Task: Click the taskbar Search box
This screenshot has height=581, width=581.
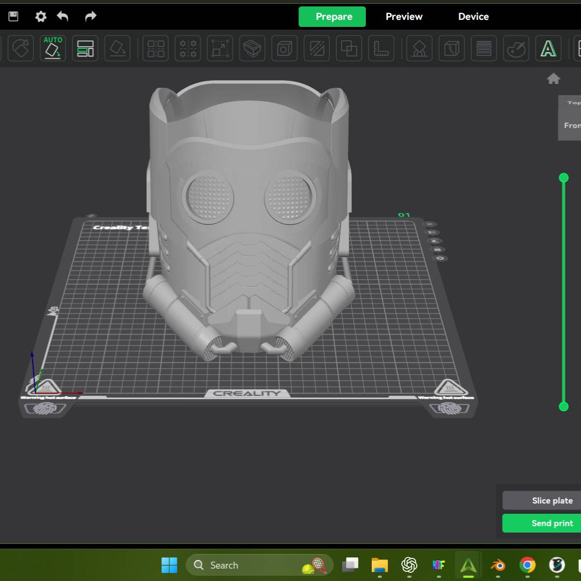Action: pyautogui.click(x=259, y=565)
